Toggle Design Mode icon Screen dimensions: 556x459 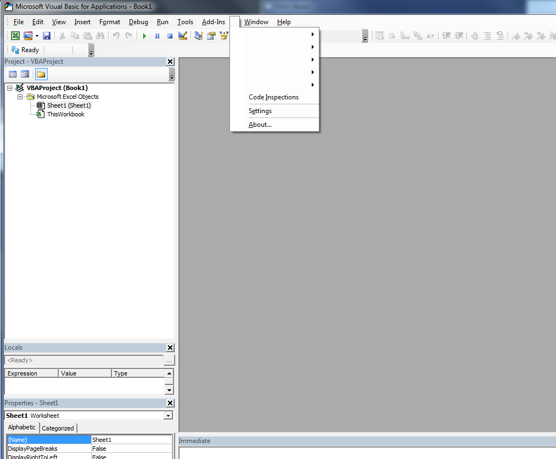click(x=183, y=36)
